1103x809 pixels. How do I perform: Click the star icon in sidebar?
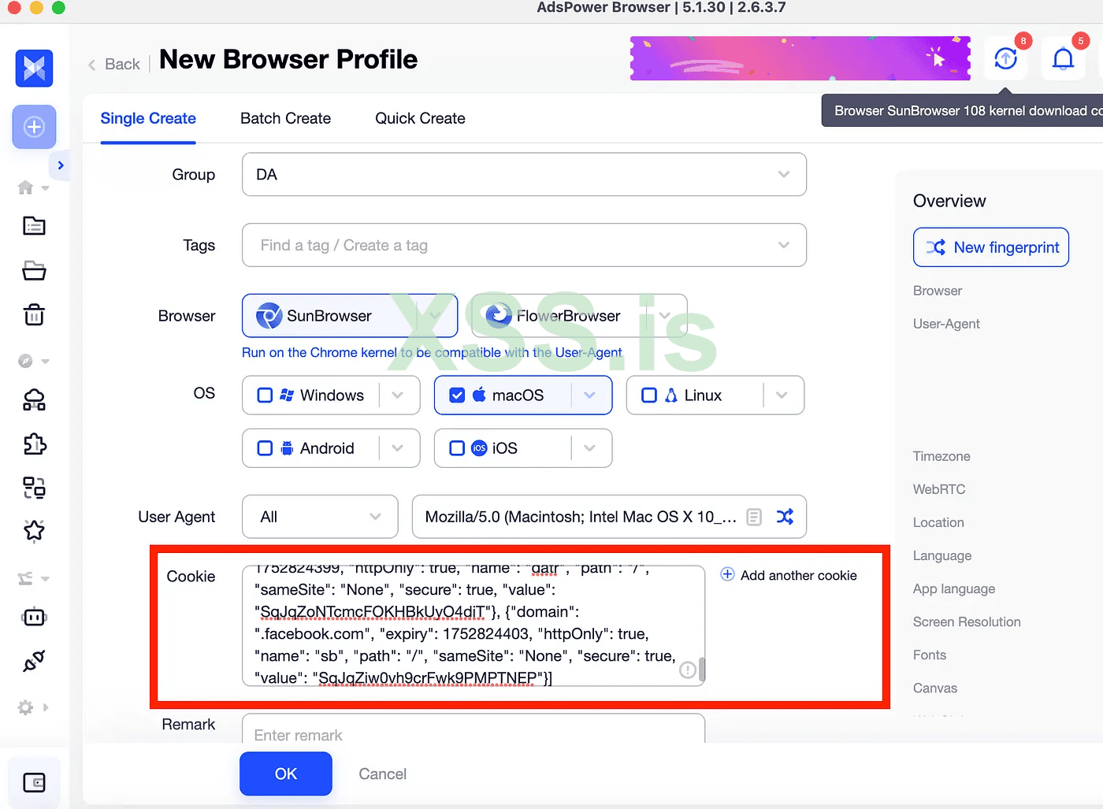[34, 531]
